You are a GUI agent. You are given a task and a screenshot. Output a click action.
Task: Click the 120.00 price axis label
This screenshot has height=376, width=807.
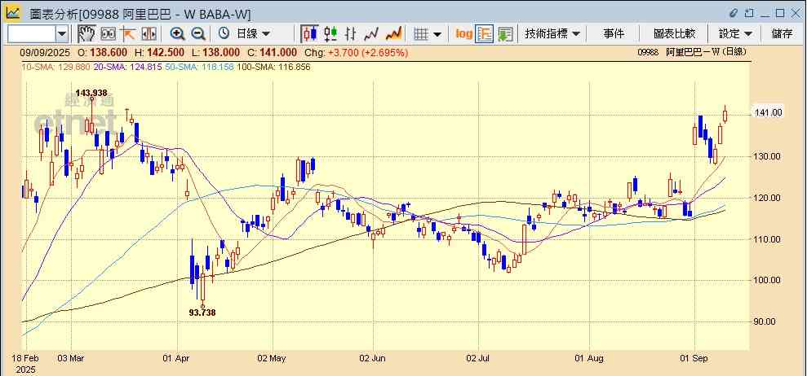coord(769,198)
